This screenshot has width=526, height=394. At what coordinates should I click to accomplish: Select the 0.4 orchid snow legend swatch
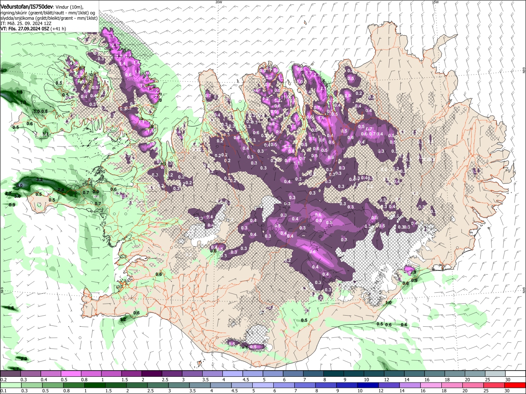pyautogui.click(x=51, y=374)
